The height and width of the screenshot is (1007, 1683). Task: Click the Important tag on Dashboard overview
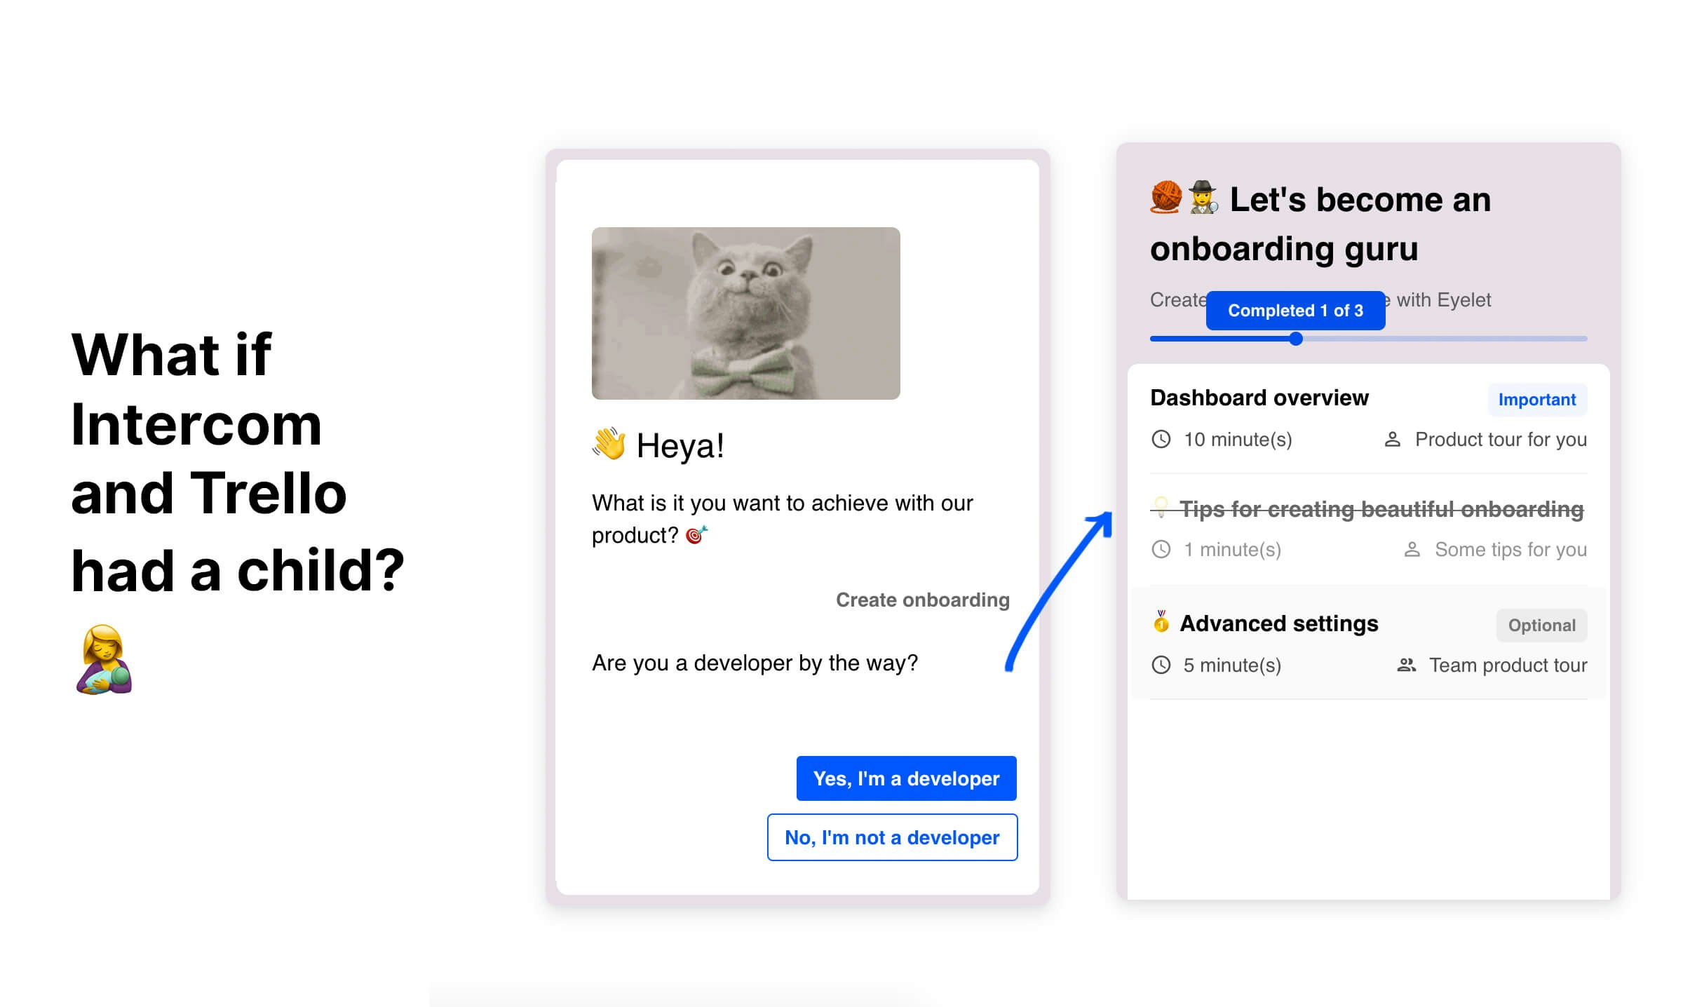coord(1536,399)
